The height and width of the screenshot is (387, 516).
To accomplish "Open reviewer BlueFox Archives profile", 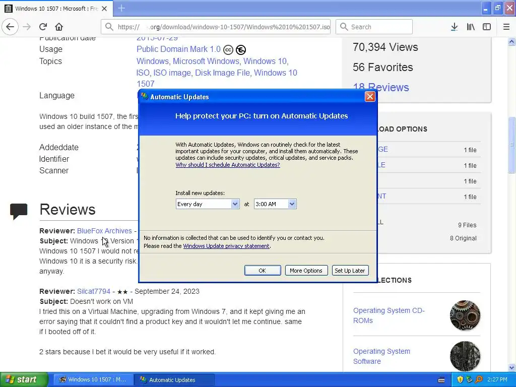I will pos(104,231).
